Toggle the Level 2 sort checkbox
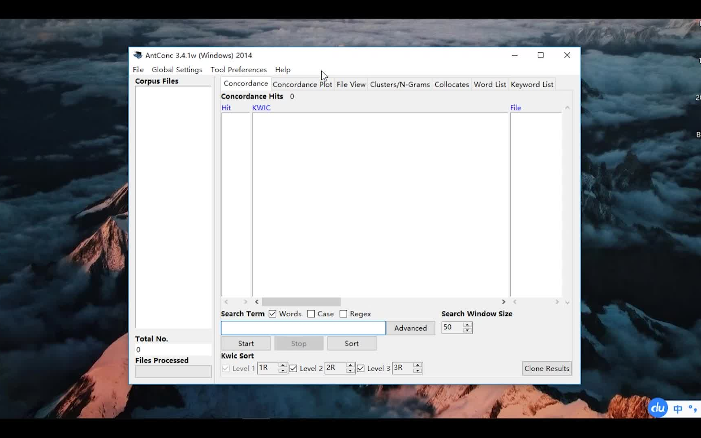This screenshot has width=701, height=438. 293,368
